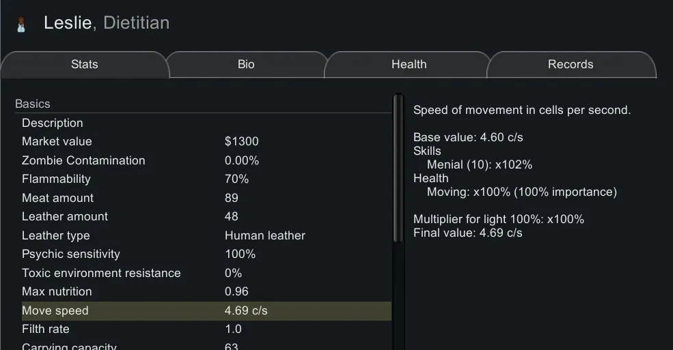The height and width of the screenshot is (350, 673).
Task: Click the Carrying capacity stat row
Action: click(x=205, y=346)
